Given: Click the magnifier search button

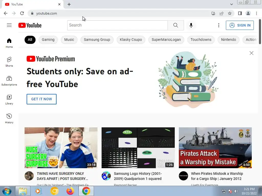Looking at the screenshot, I should (x=176, y=25).
